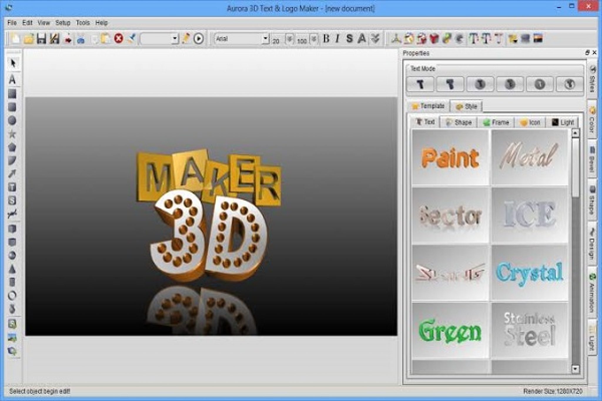Select the arrow shape tool
This screenshot has height=401, width=602.
point(12,174)
